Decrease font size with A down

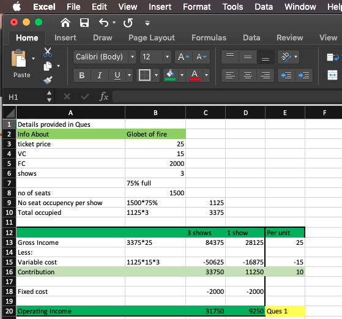pos(201,57)
